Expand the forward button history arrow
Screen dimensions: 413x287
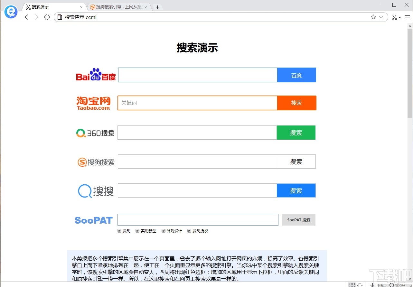tap(36, 17)
